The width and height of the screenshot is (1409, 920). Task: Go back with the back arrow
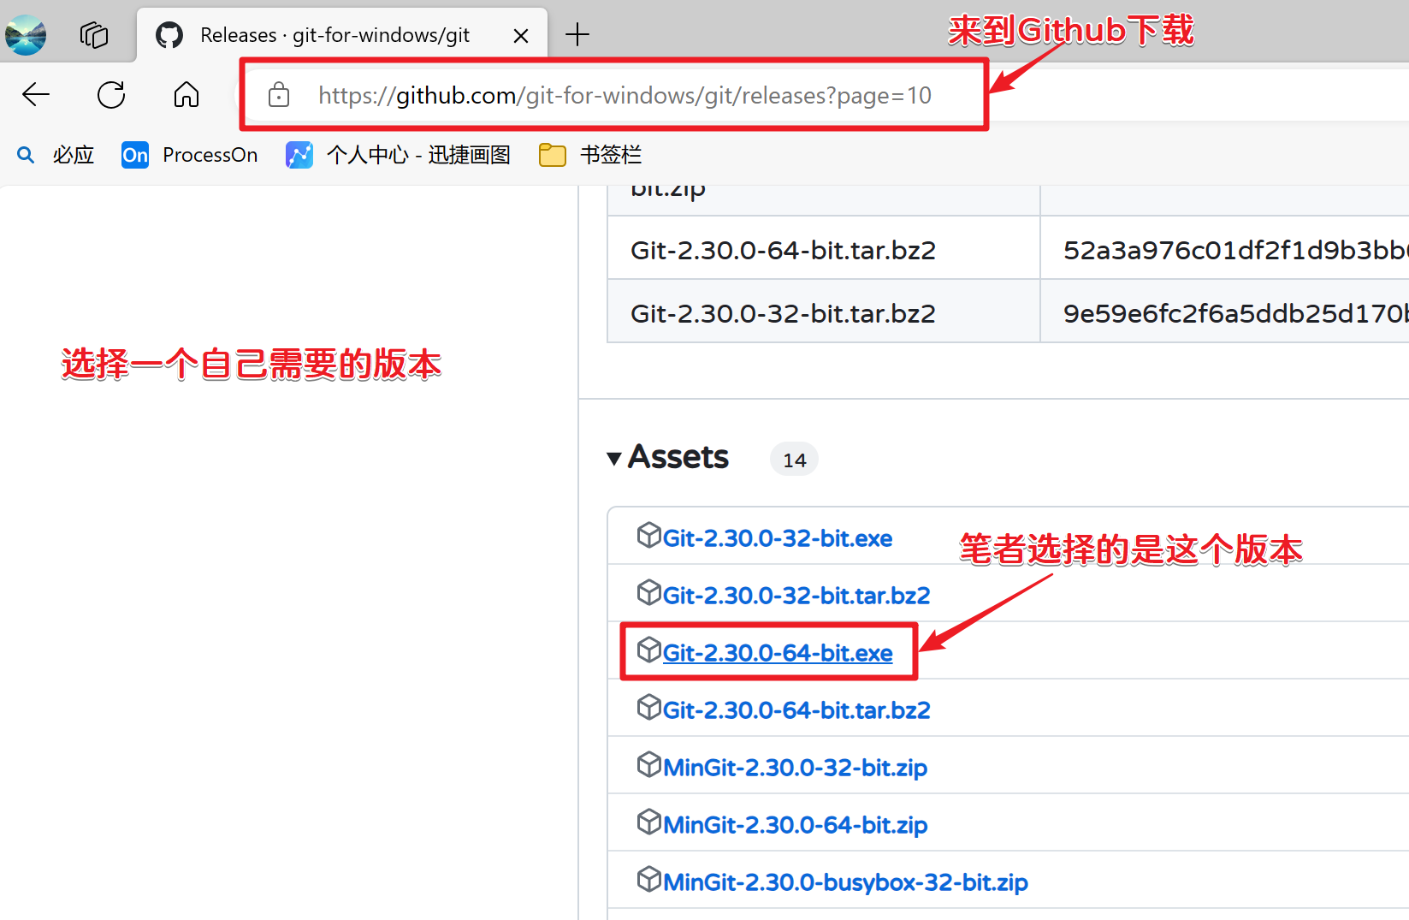(36, 95)
